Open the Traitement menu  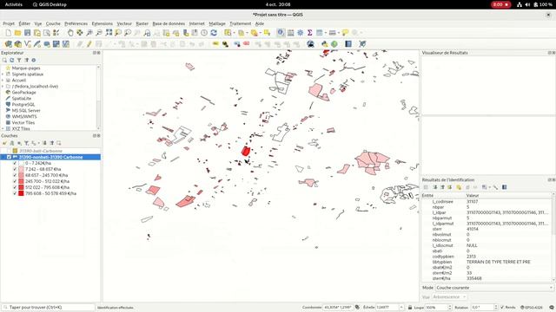(x=240, y=23)
